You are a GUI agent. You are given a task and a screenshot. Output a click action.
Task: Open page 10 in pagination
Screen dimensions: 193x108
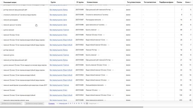79,103
